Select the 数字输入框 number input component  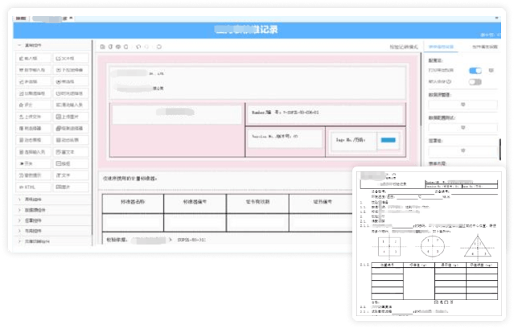(34, 70)
